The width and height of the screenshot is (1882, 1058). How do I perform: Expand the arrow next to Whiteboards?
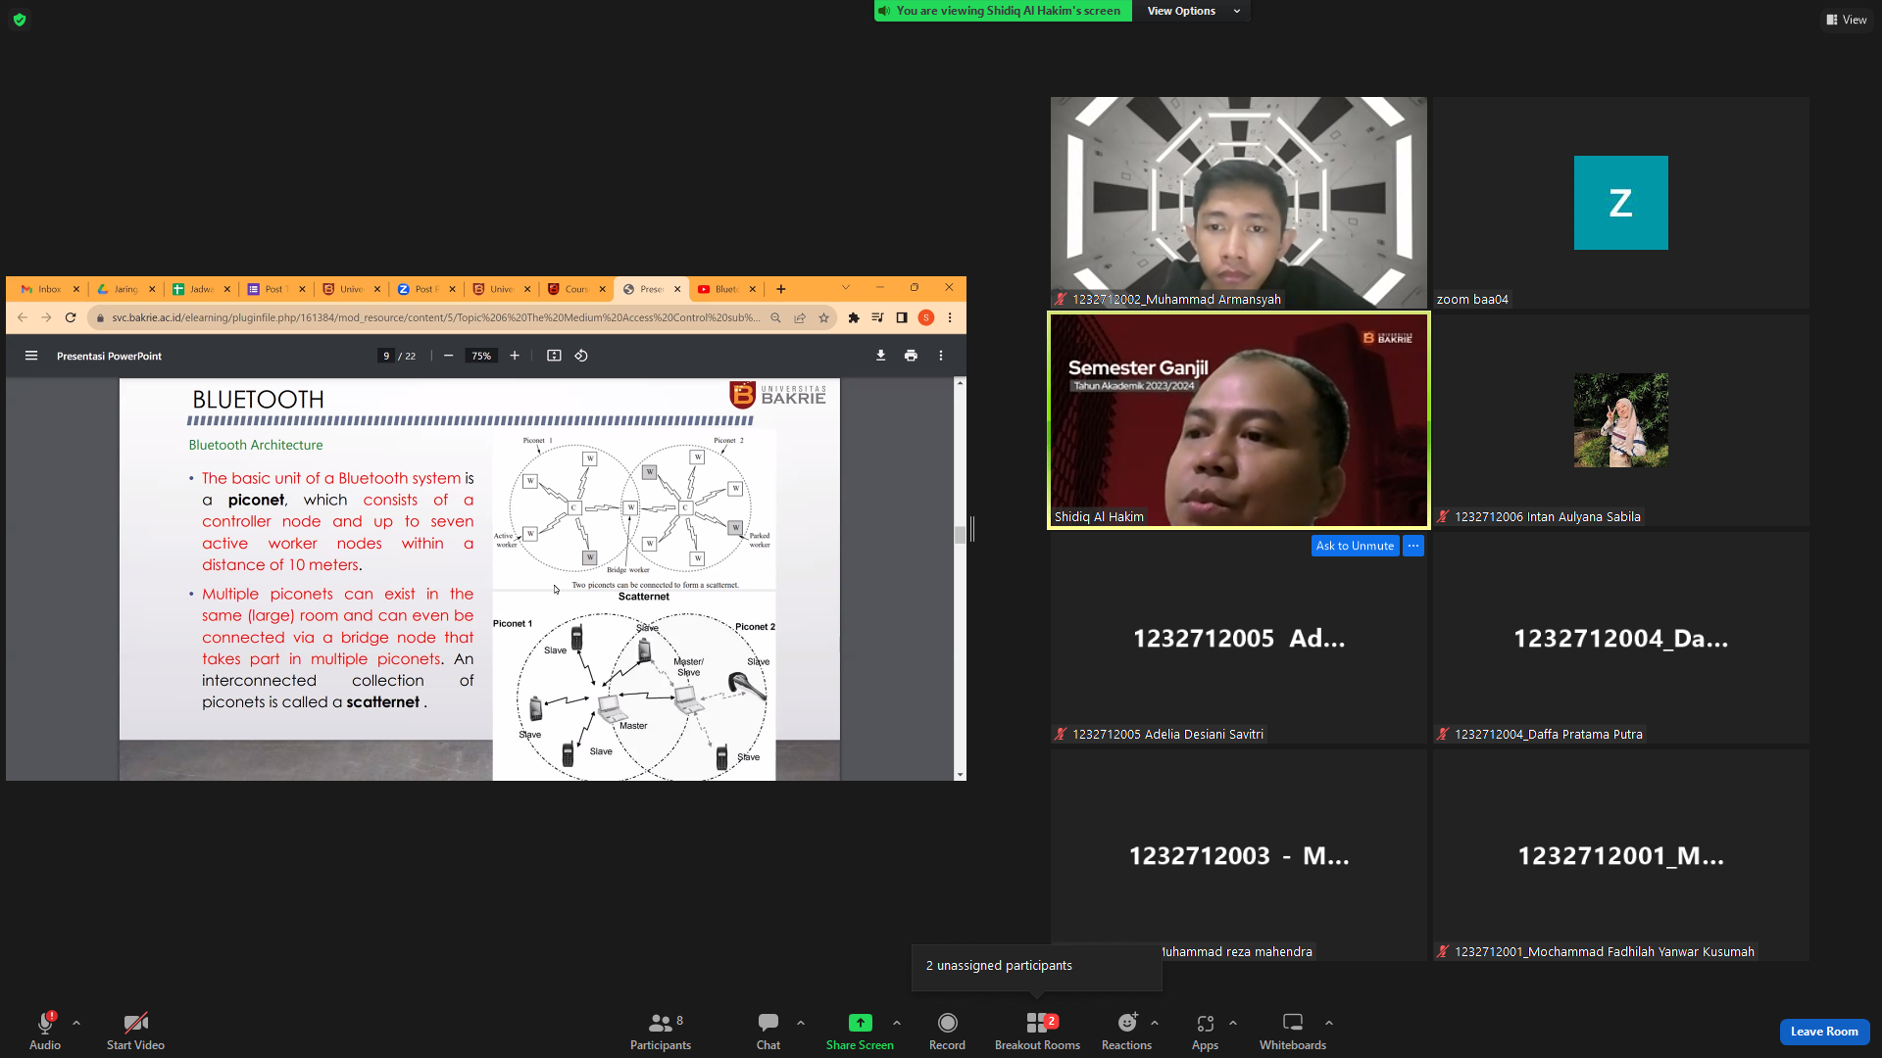1329,1023
